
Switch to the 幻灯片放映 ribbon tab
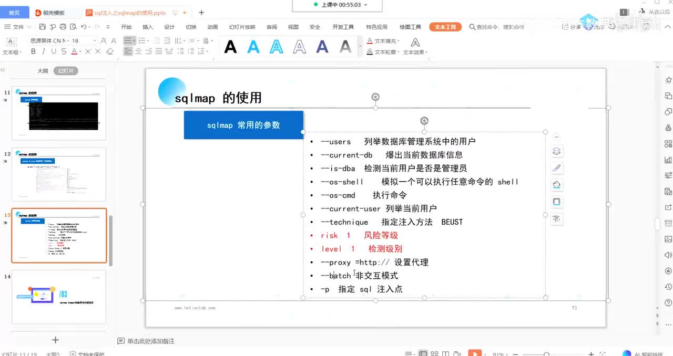(242, 27)
